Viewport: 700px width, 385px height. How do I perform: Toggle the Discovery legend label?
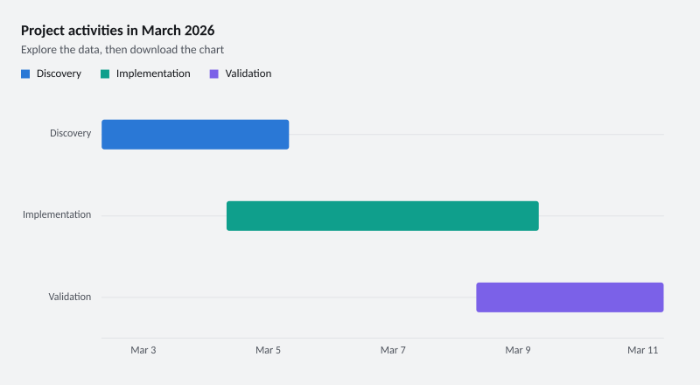59,73
